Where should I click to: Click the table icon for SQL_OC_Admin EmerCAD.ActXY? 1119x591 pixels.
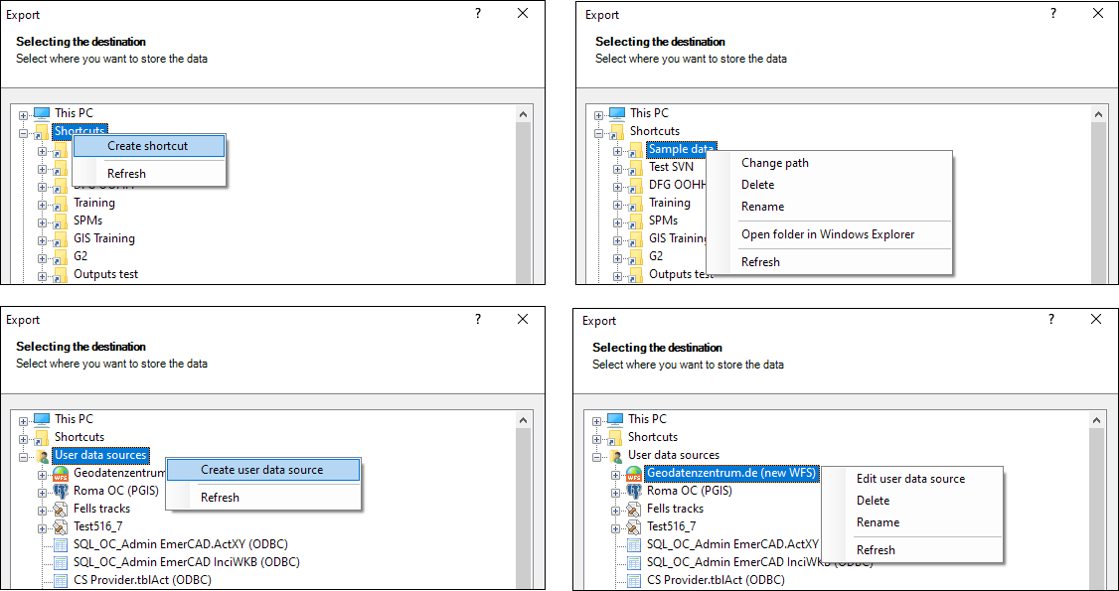point(633,544)
